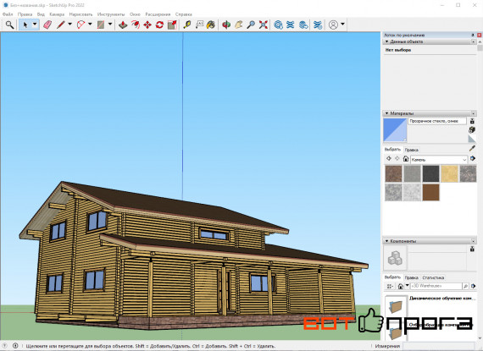The height and width of the screenshot is (351, 483).
Task: Click the eyedropper sample paint icon
Action: [x=472, y=149]
